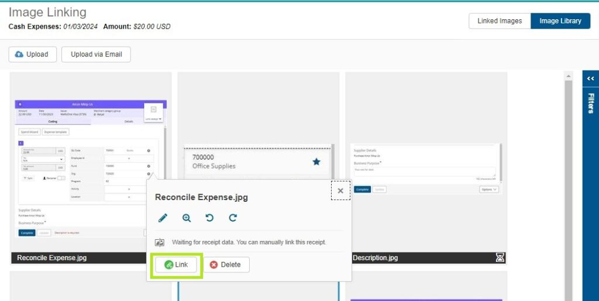Select the middle Office Supplies thumbnail

coord(257,117)
